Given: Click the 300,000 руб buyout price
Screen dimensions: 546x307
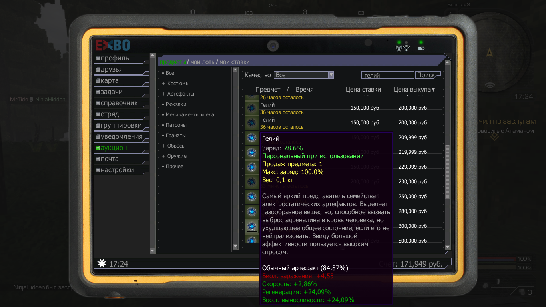Looking at the screenshot, I should [x=412, y=226].
